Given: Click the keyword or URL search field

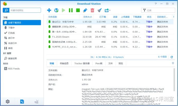Looking at the screenshot, I should pos(25,10).
